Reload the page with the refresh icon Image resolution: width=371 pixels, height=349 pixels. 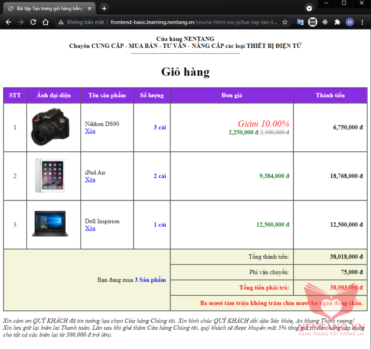click(33, 22)
